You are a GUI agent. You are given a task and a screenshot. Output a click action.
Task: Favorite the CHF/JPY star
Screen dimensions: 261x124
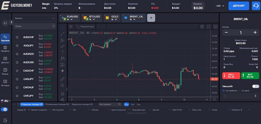click(17, 96)
